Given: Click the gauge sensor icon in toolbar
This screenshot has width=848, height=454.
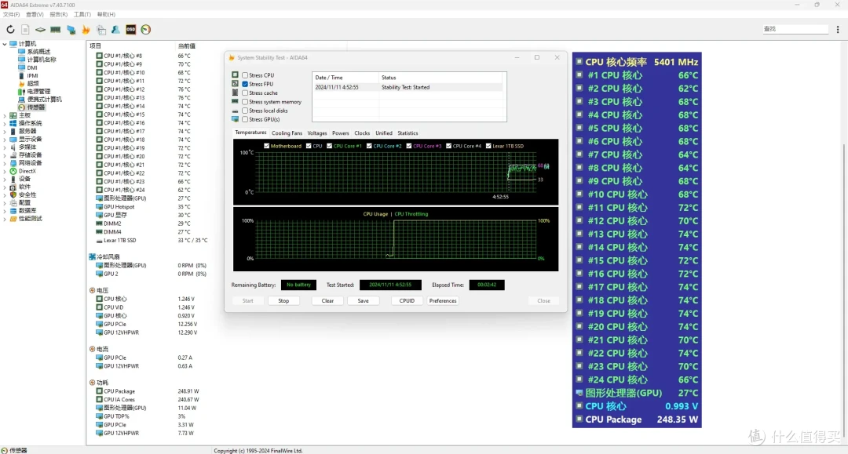Looking at the screenshot, I should click(146, 30).
